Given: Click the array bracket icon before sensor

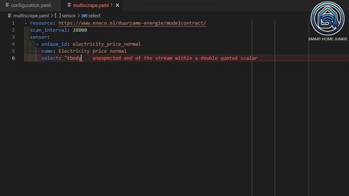Looking at the screenshot, I should tap(58, 16).
